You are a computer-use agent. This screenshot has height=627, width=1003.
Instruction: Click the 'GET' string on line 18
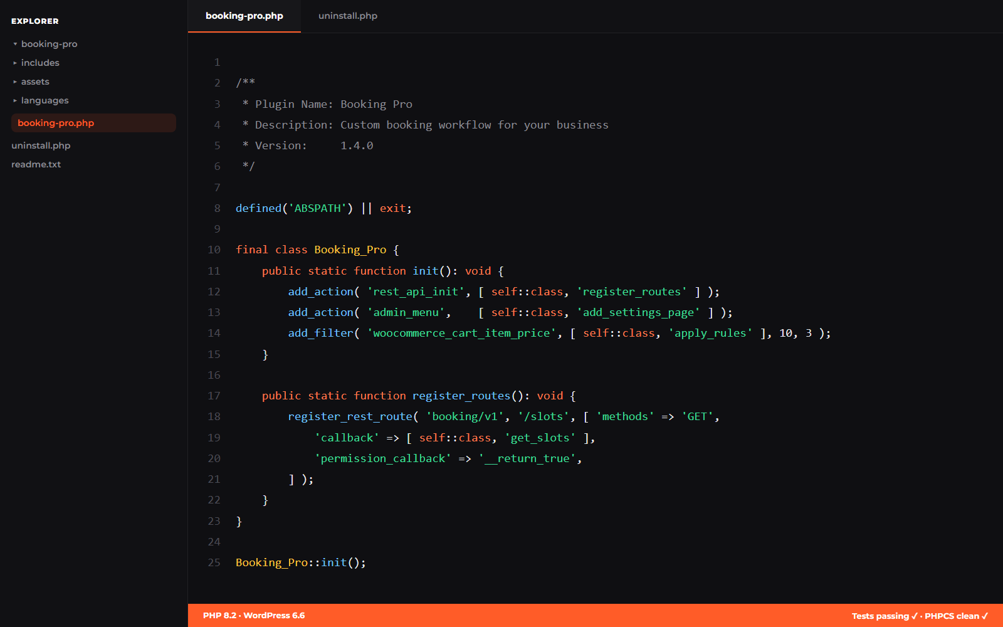[x=697, y=416]
